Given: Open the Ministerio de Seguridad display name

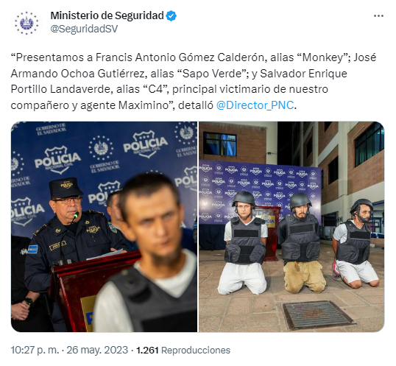Looking at the screenshot, I should 107,15.
